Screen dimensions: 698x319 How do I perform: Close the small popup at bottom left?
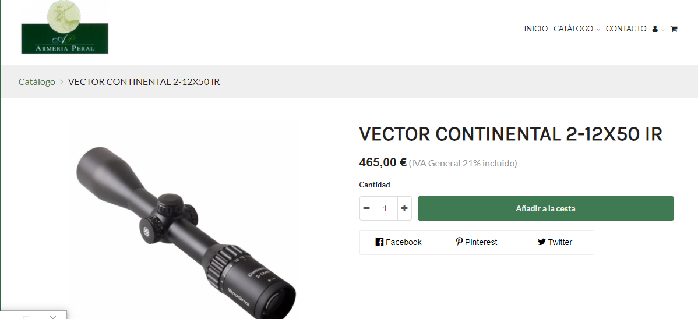[x=53, y=316]
